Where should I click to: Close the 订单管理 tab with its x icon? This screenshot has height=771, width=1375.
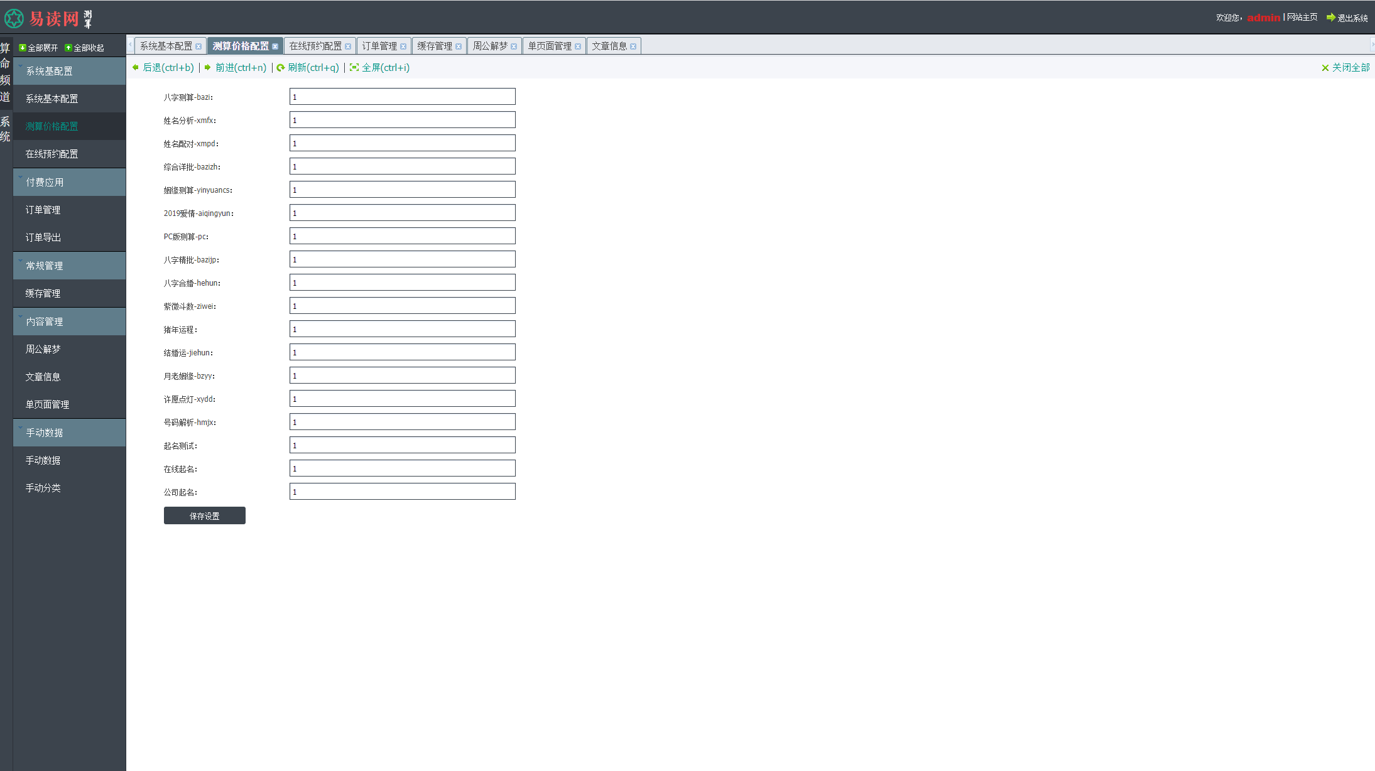(x=403, y=46)
